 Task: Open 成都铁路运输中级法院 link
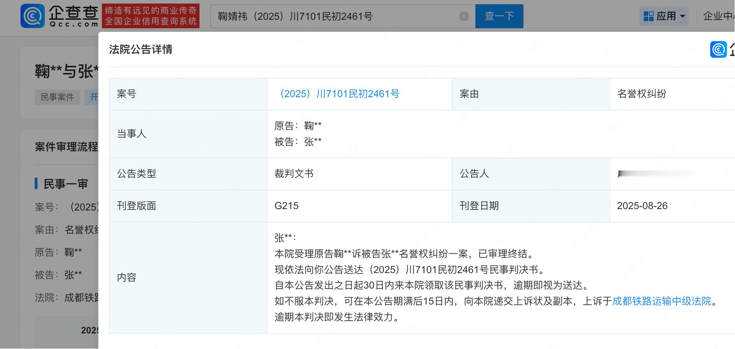point(661,301)
